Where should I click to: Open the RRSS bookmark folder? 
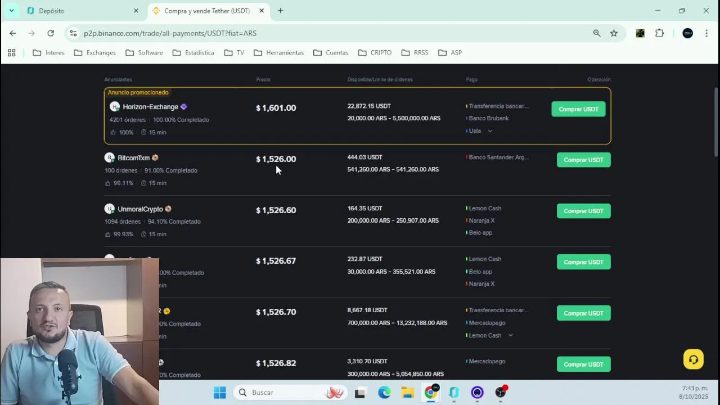point(415,52)
